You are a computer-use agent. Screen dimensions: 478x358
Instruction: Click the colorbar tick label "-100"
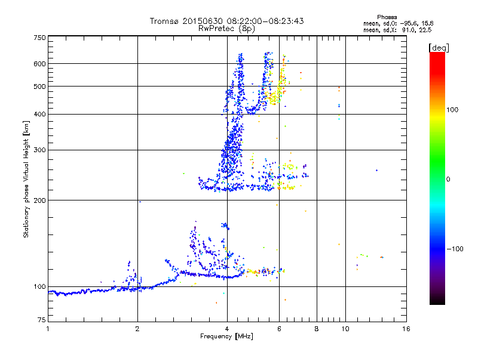pos(455,249)
